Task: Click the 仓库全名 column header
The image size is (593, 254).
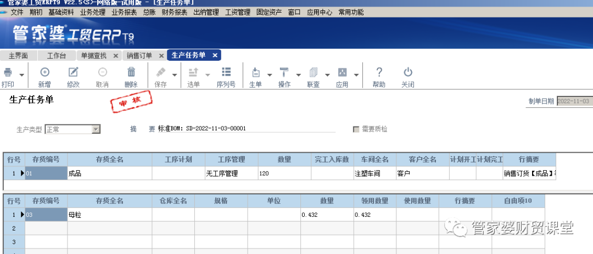Action: [173, 201]
